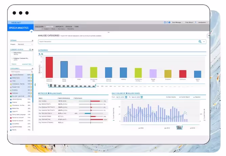Screen dimensions: 226x156
Task: Collapse the Current Search panel
Action: pyautogui.click(x=33, y=50)
